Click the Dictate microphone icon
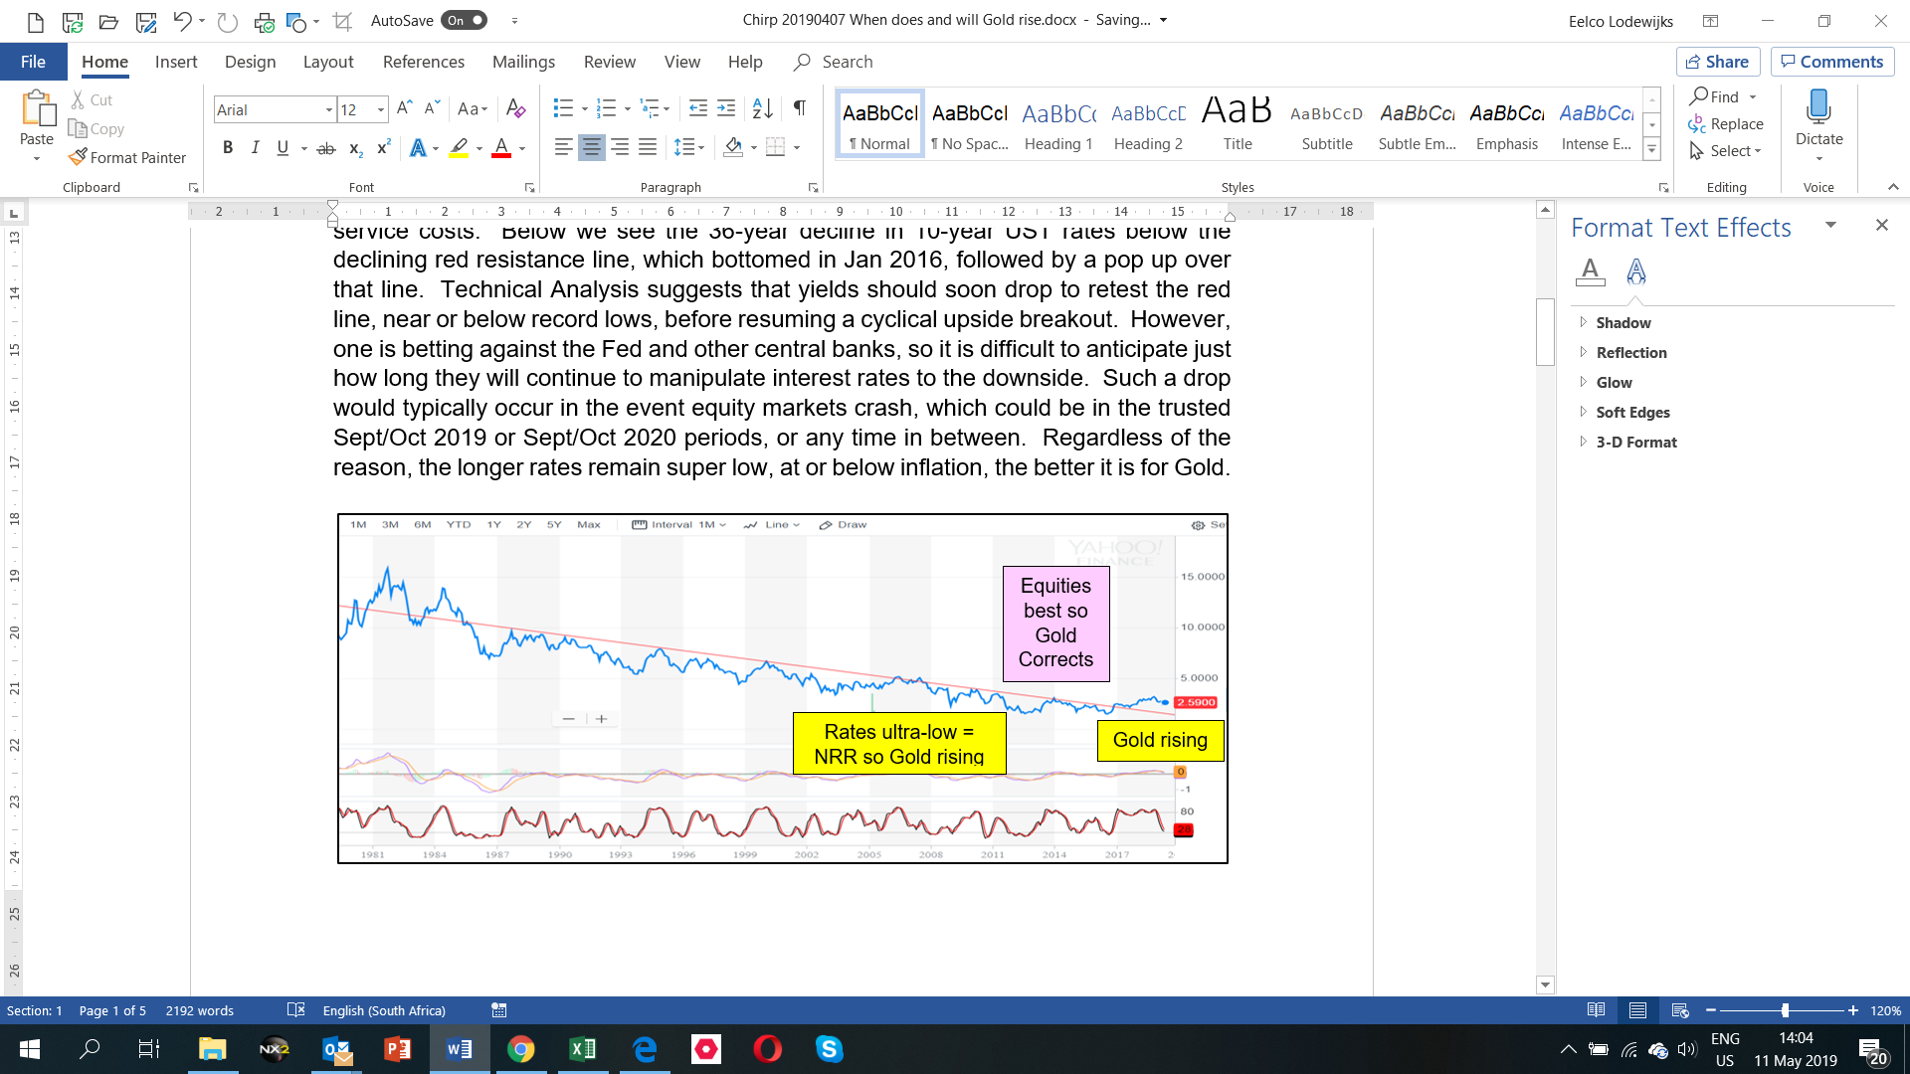 (1818, 107)
